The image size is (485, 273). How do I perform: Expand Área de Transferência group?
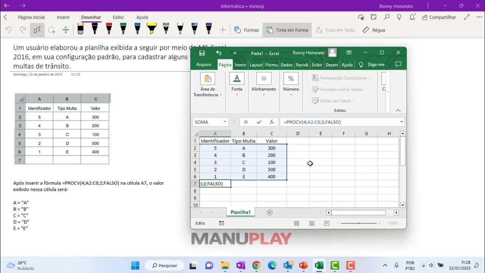[x=207, y=85]
